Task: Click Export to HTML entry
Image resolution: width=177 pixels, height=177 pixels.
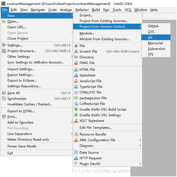Action: 37,111
